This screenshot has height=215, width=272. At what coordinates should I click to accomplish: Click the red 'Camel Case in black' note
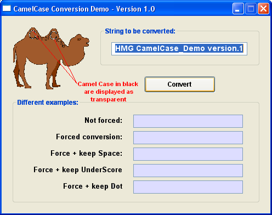click(108, 92)
